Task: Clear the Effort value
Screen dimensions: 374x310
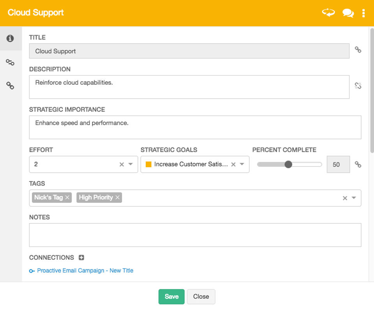Action: click(x=122, y=165)
